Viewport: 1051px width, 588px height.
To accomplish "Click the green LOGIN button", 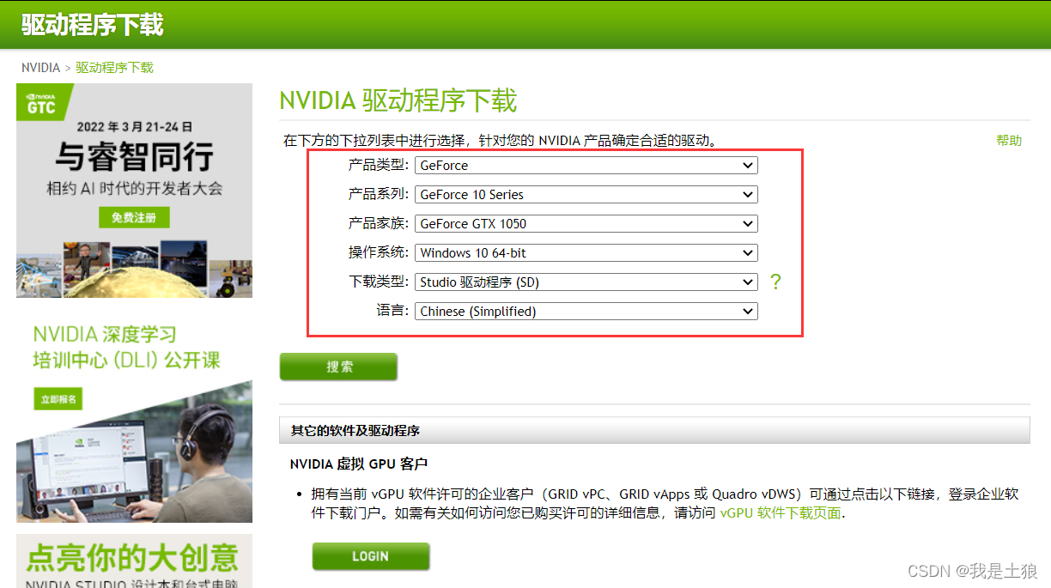I will (x=370, y=556).
